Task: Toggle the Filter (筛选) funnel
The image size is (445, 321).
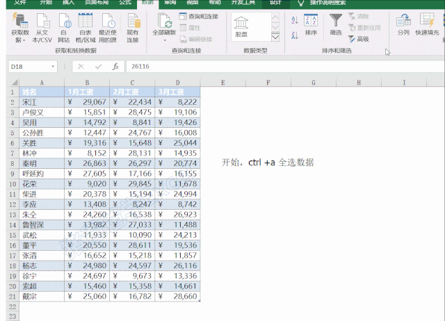Action: (x=336, y=25)
